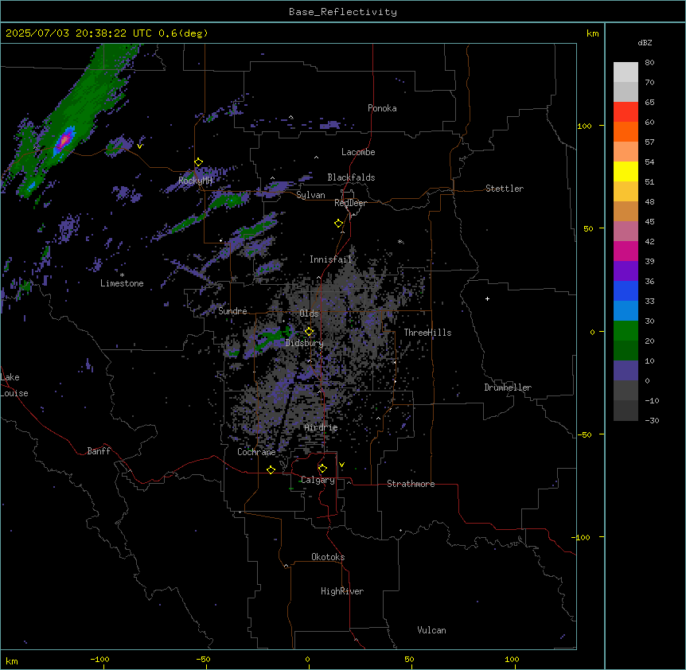Click the Drumheller city label
686x670 pixels.
508,388
